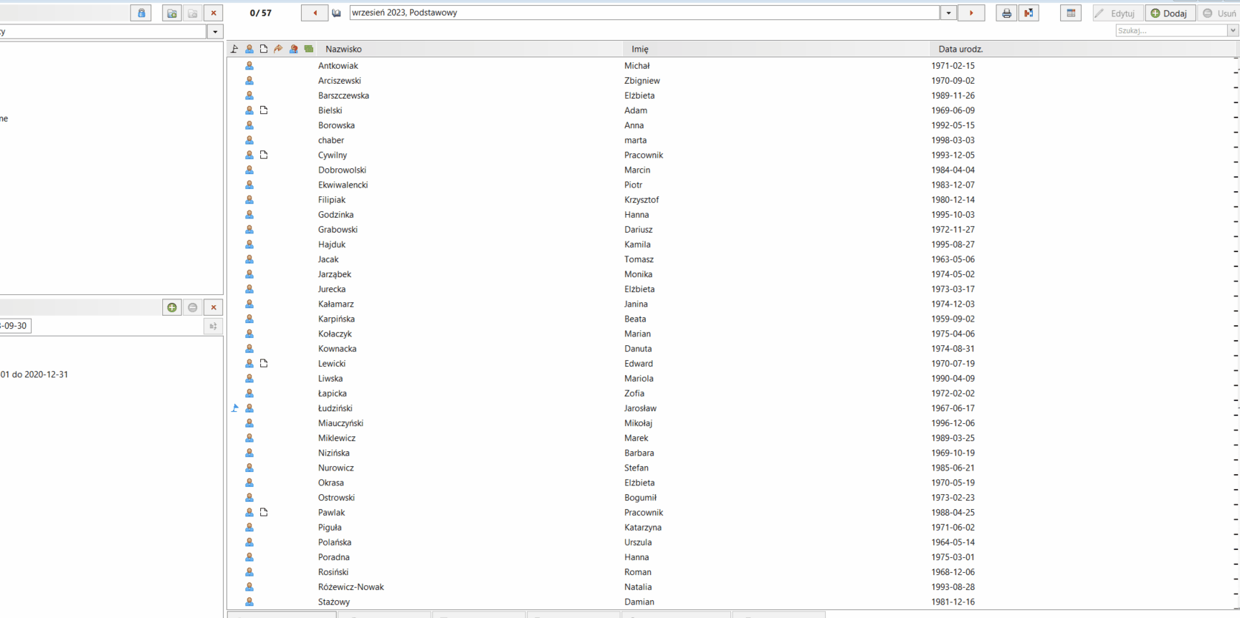This screenshot has width=1240, height=618.
Task: Click the printer icon
Action: click(x=1006, y=13)
